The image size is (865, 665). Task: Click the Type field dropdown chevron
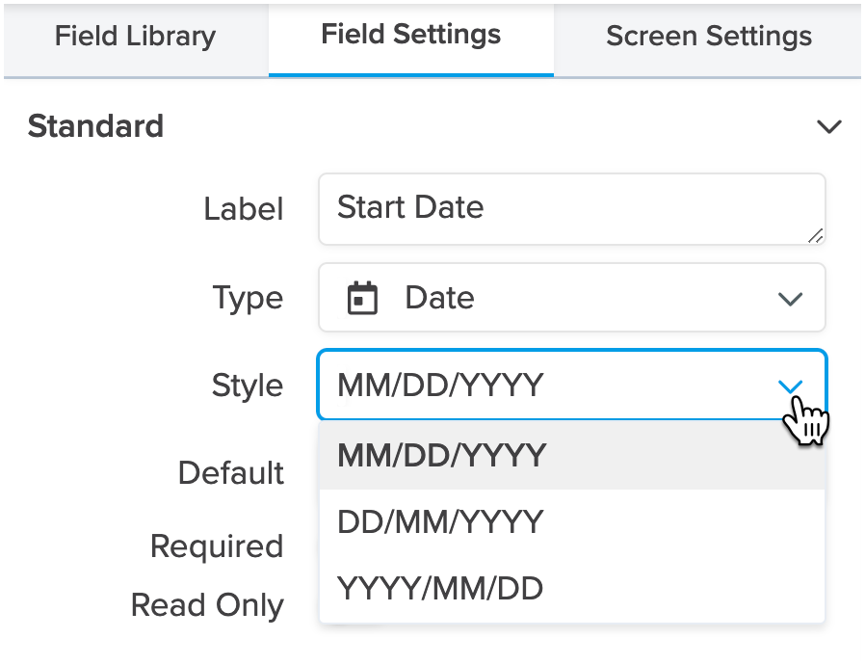[790, 299]
